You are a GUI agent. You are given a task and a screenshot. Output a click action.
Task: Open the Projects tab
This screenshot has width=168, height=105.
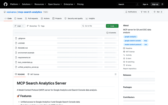(57, 18)
